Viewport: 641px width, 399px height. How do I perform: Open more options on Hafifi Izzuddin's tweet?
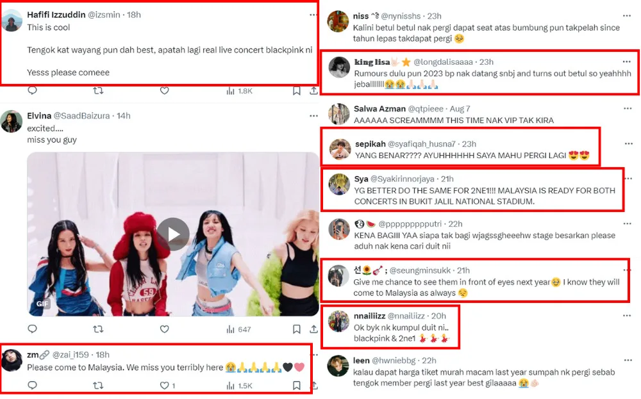pyautogui.click(x=313, y=15)
